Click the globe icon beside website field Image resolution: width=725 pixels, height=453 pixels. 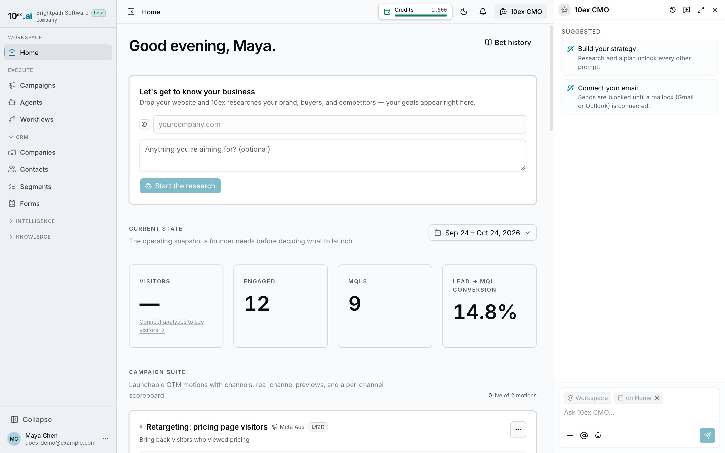pos(144,124)
